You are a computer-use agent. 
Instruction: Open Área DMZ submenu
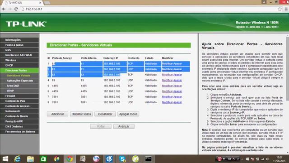(x=19, y=86)
